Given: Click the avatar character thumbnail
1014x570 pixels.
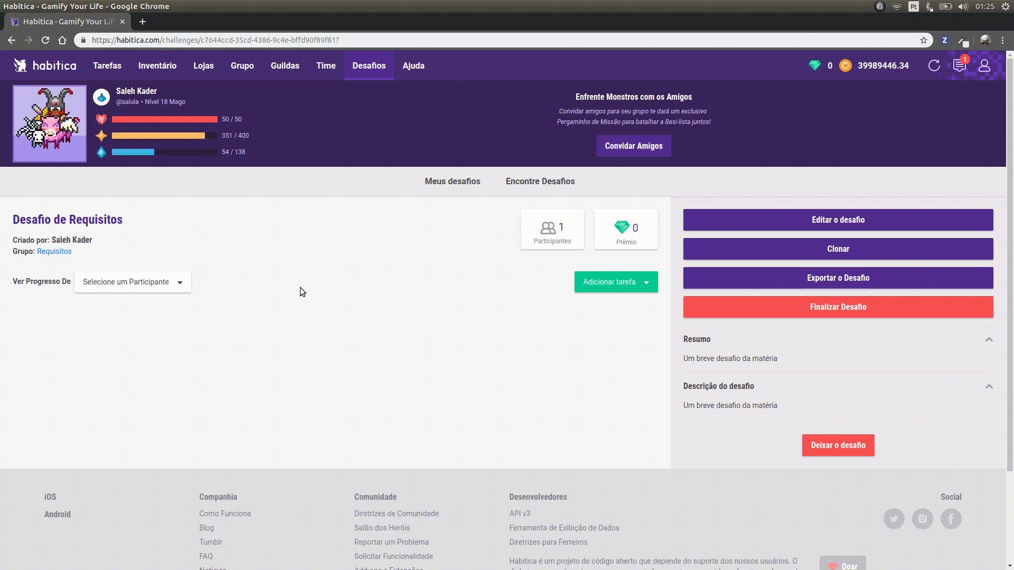Looking at the screenshot, I should pyautogui.click(x=50, y=123).
